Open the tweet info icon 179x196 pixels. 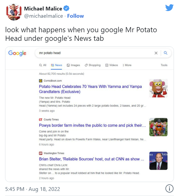click(x=169, y=188)
